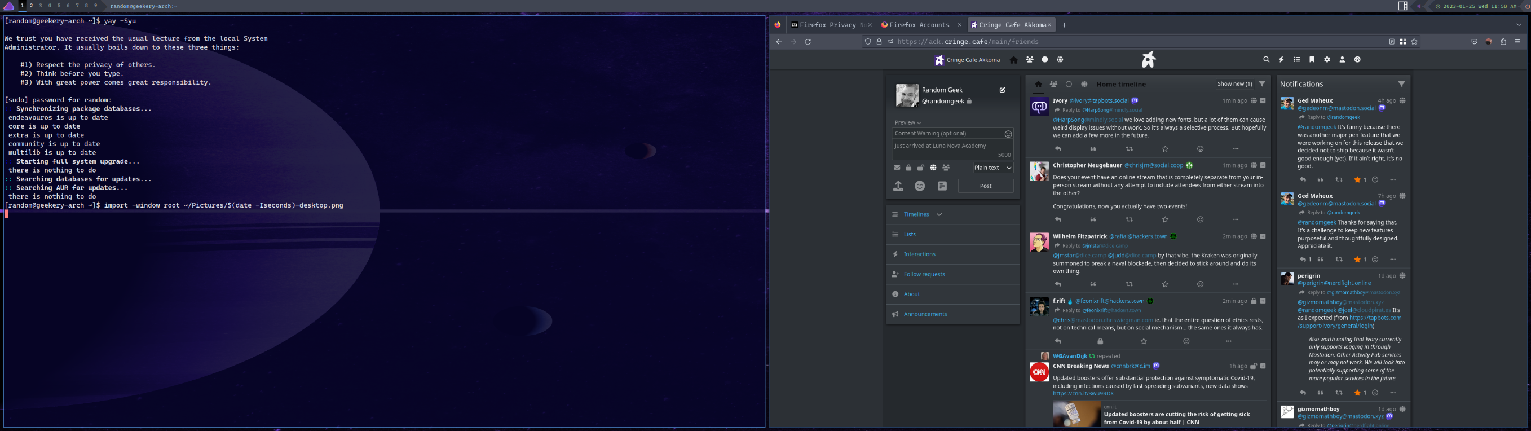Toggle Firefox reader view icon
The width and height of the screenshot is (1531, 431).
click(1392, 42)
